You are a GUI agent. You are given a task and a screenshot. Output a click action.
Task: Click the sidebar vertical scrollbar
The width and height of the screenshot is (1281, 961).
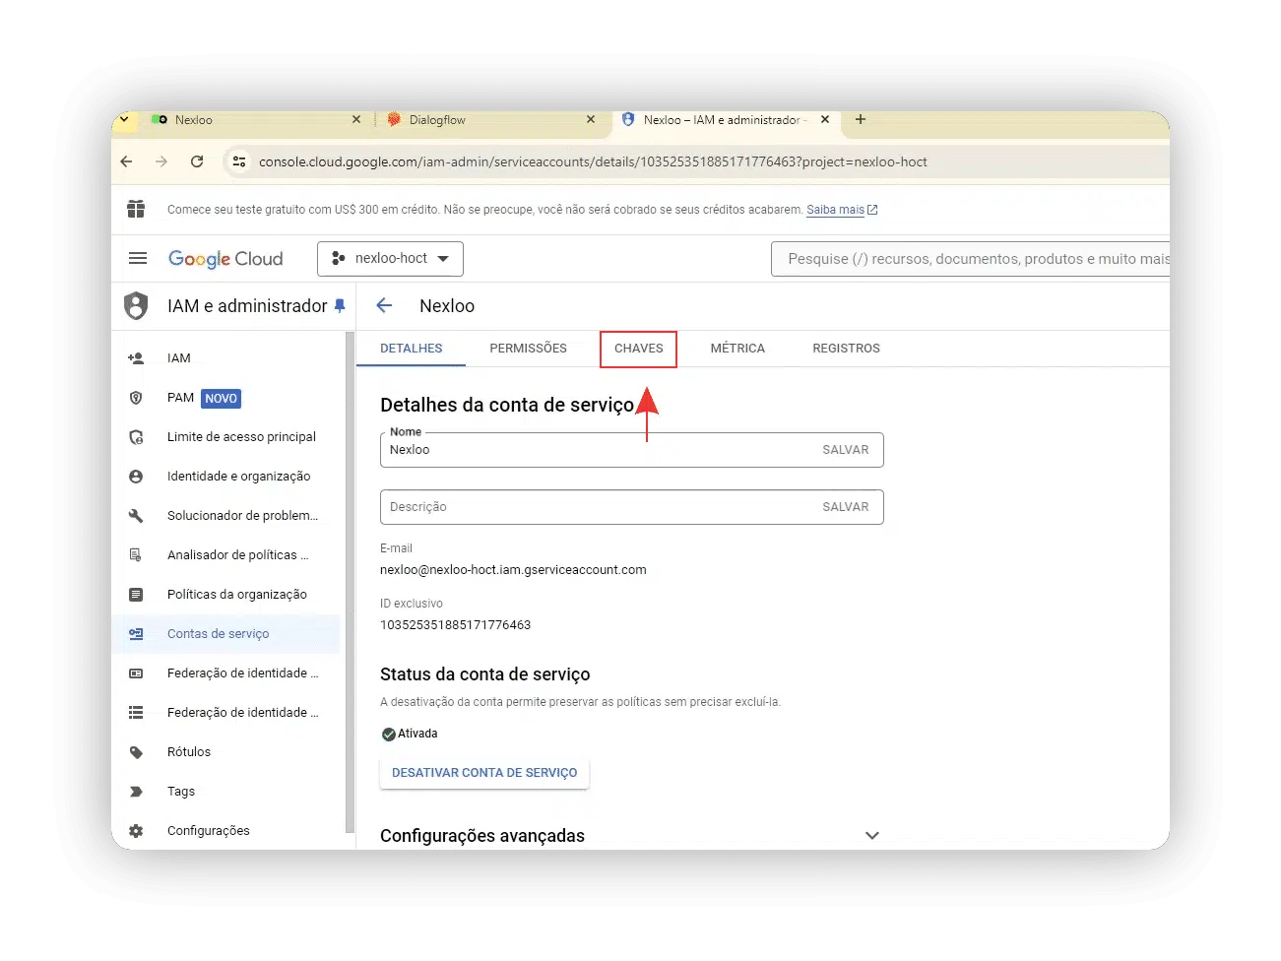coord(350,581)
